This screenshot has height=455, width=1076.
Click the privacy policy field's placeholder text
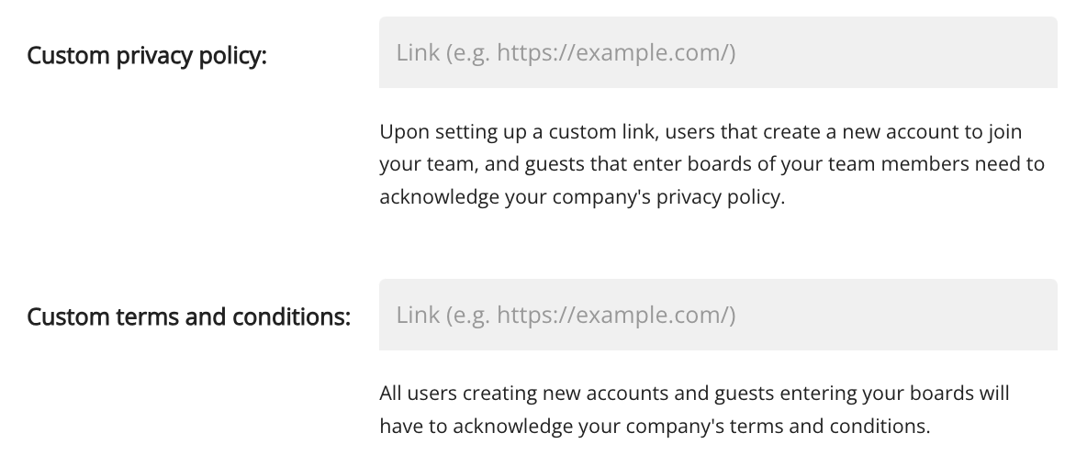tap(566, 52)
